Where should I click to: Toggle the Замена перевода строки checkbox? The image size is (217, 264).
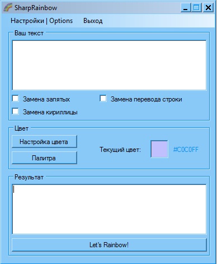(x=103, y=99)
